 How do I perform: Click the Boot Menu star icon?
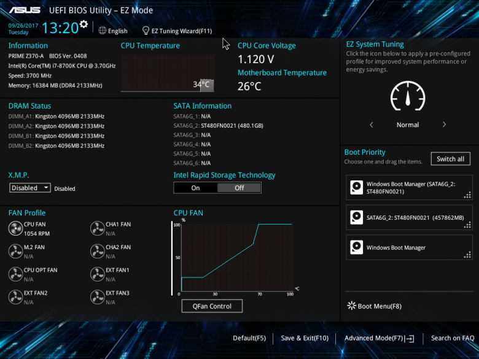click(x=352, y=306)
